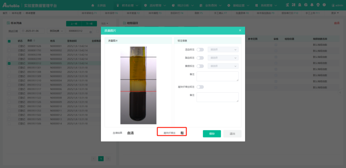346x168 pixels.
Task: Click 样本编程 F3 in the toolbar
Action: point(155,13)
